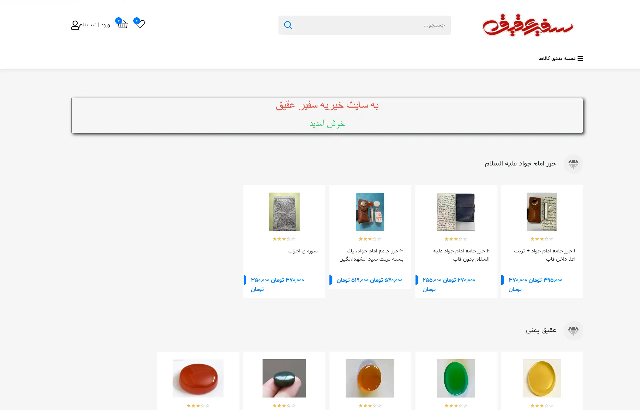640x410 pixels.
Task: Select the green agate stone thumbnail
Action: 456,378
